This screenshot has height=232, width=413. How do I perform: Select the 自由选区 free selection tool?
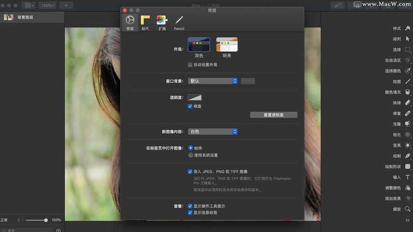[407, 60]
